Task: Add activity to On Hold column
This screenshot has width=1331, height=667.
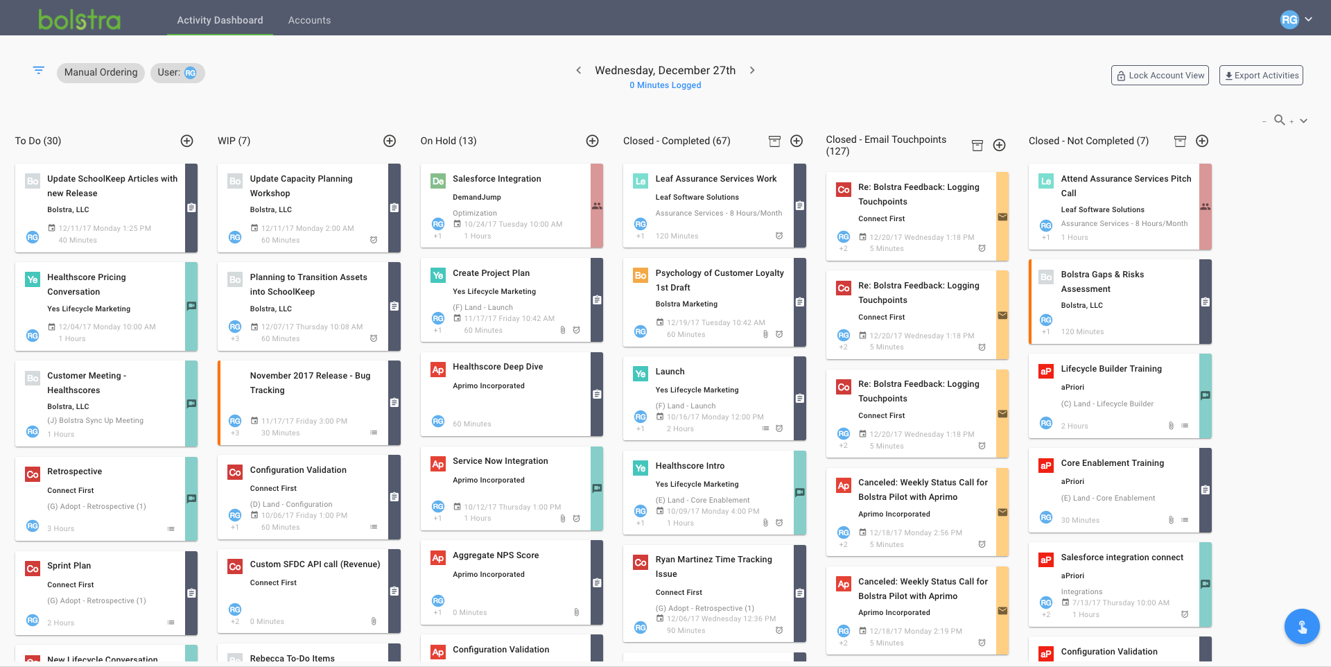Action: pyautogui.click(x=592, y=141)
